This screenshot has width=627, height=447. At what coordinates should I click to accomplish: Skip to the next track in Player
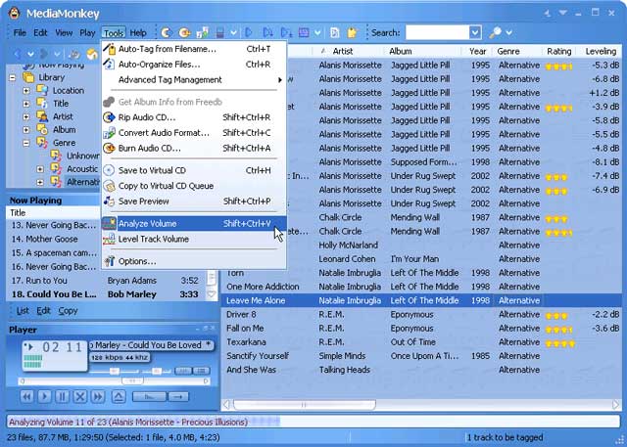click(98, 396)
